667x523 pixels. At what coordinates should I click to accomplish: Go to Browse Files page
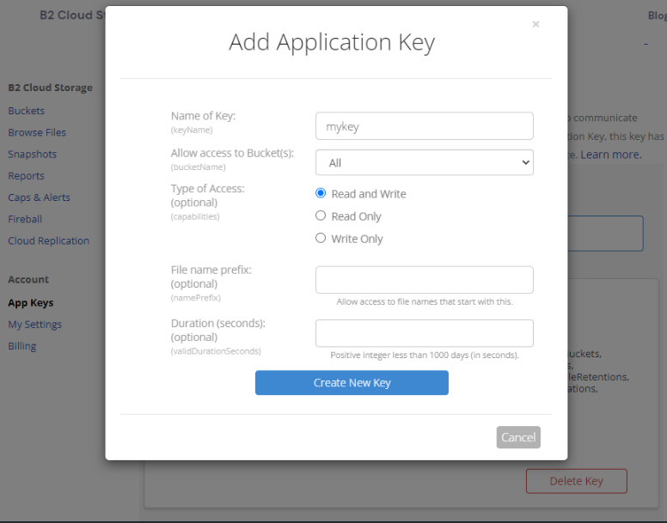37,132
